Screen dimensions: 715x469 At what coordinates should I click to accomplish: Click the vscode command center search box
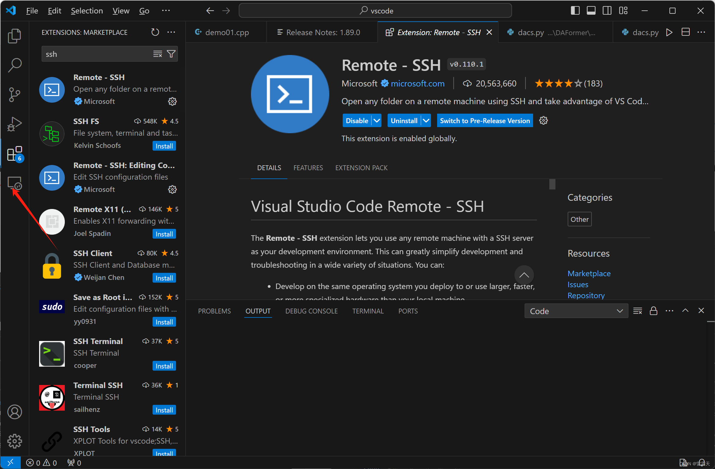[375, 11]
